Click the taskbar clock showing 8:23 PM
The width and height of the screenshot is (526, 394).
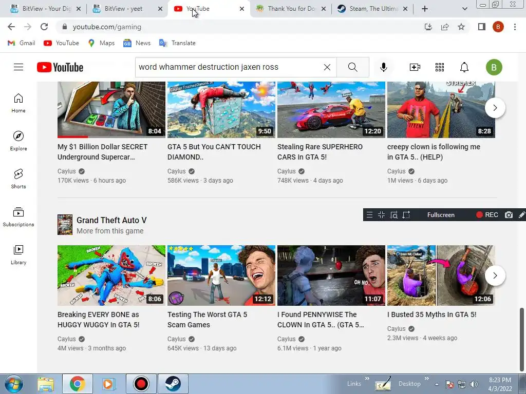pyautogui.click(x=500, y=384)
